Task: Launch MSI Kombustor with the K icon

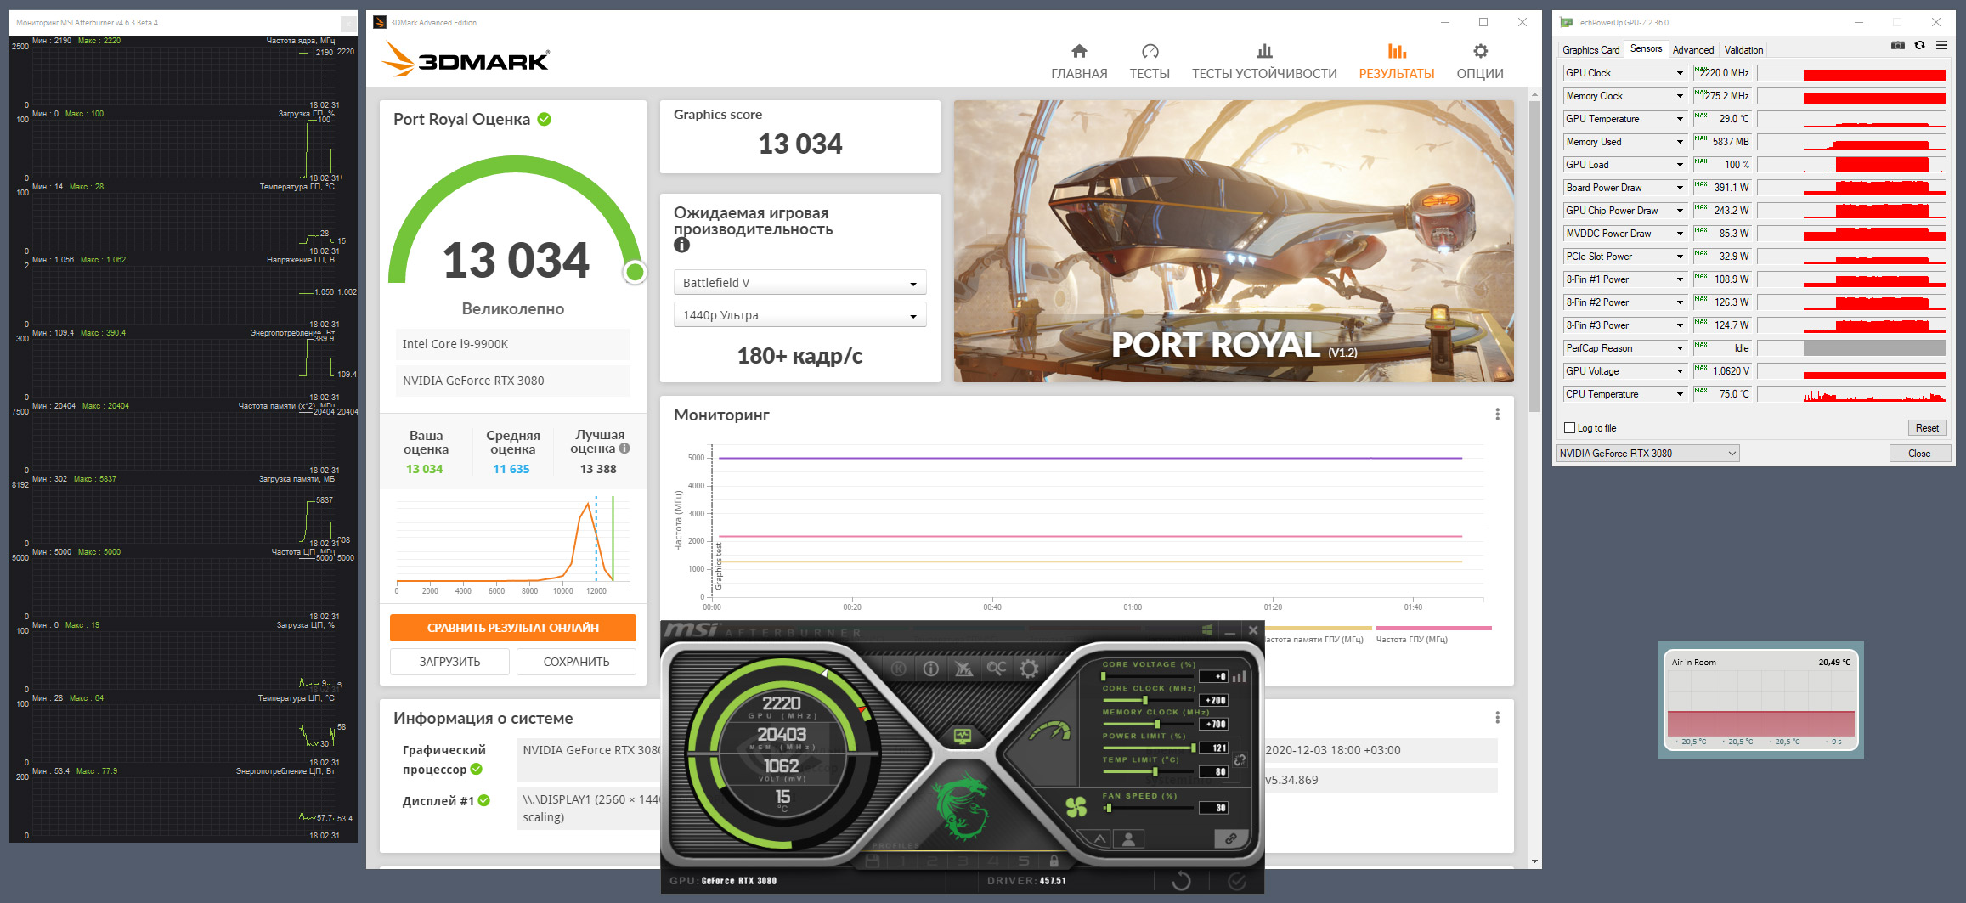Action: 898,669
